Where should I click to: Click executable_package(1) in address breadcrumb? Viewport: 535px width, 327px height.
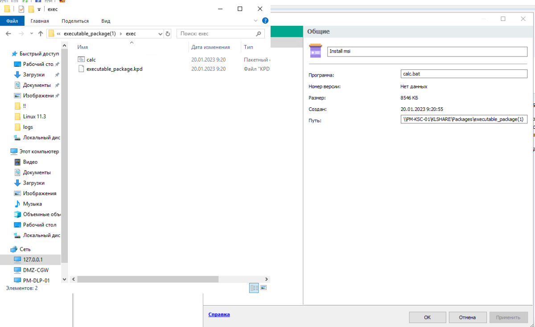pyautogui.click(x=90, y=34)
